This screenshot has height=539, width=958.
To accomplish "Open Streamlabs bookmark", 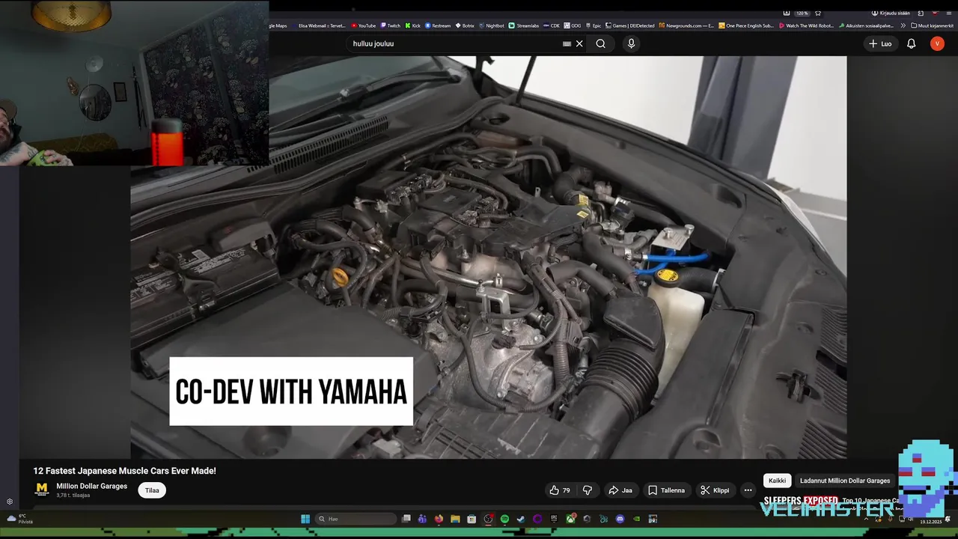I will coord(524,25).
